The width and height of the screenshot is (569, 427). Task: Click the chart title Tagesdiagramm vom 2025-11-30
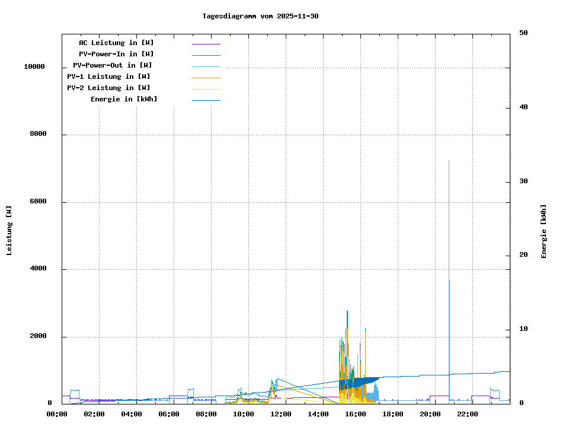pos(260,16)
